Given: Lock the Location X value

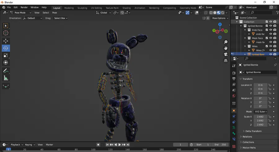Looking at the screenshot, I should coord(270,85).
